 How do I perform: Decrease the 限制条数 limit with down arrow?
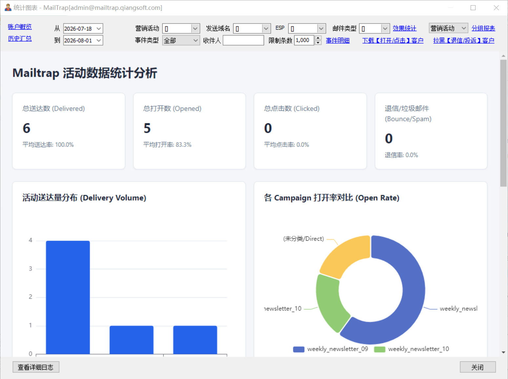coord(318,43)
